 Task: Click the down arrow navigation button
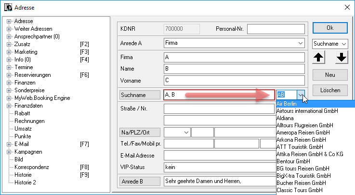click(342, 57)
